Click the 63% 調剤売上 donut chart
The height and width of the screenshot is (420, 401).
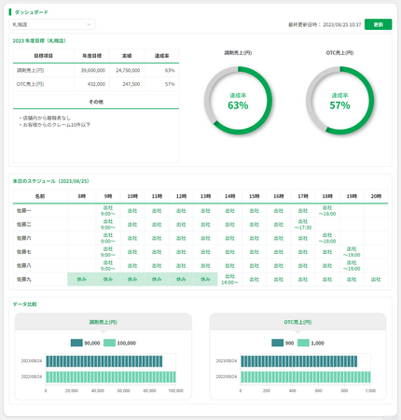click(238, 101)
